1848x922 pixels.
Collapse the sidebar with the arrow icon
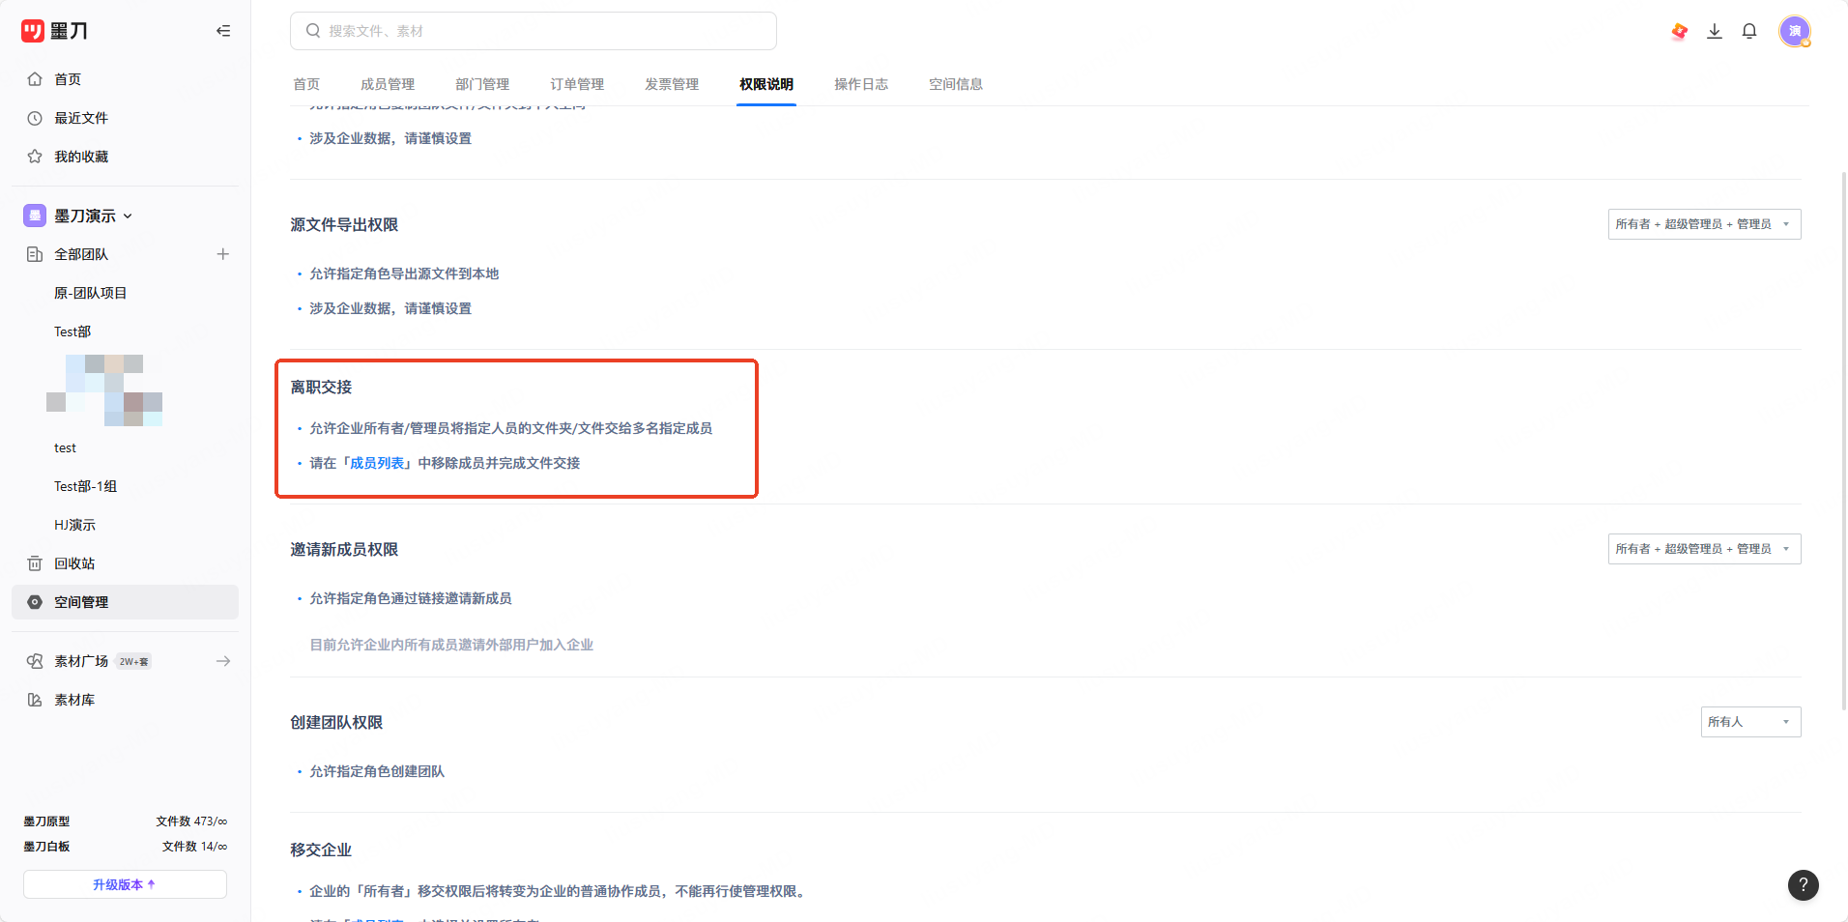[223, 31]
